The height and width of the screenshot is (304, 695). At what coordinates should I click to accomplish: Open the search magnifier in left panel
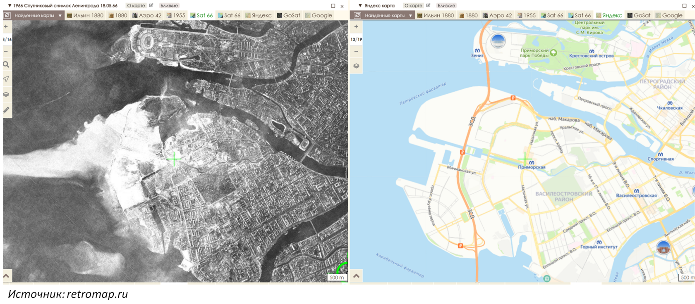pyautogui.click(x=6, y=64)
